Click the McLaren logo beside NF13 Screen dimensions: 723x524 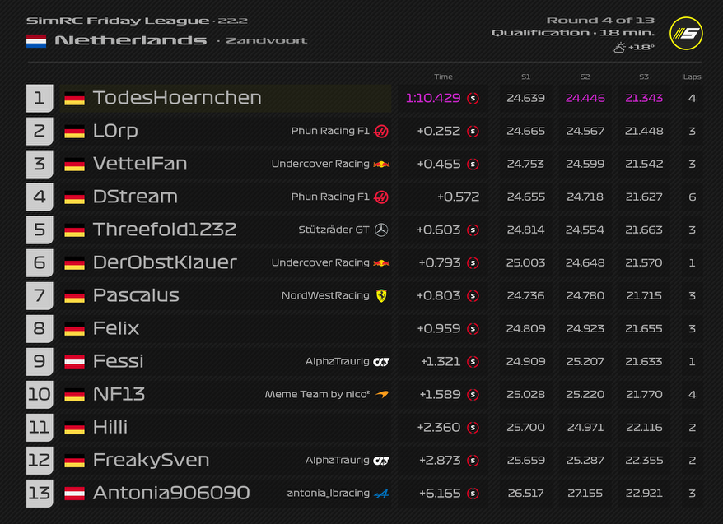pyautogui.click(x=381, y=394)
